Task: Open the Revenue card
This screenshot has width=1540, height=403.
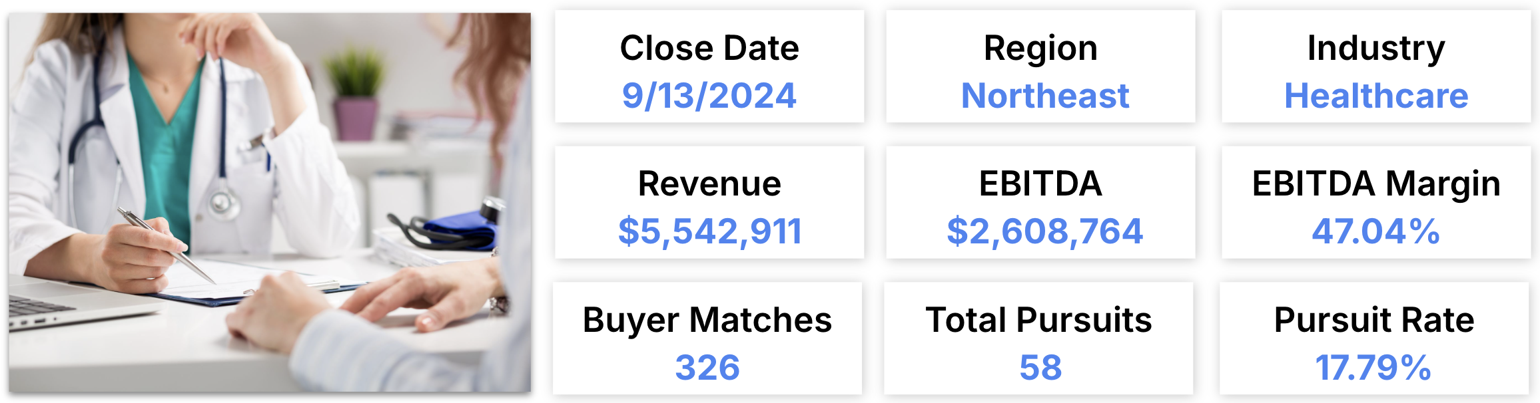Action: [709, 202]
